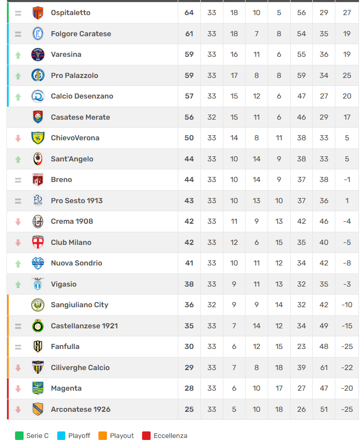Click the Sant'Angelo team logo
Viewport: 363px width, 446px height.
tap(38, 159)
